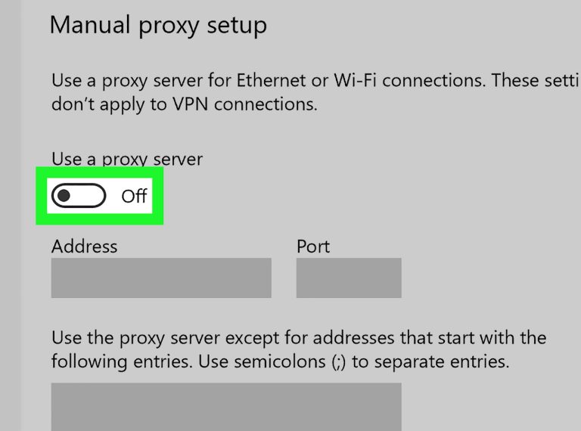581x431 pixels.
Task: Toggle the Use a proxy server switch
Action: tap(79, 197)
